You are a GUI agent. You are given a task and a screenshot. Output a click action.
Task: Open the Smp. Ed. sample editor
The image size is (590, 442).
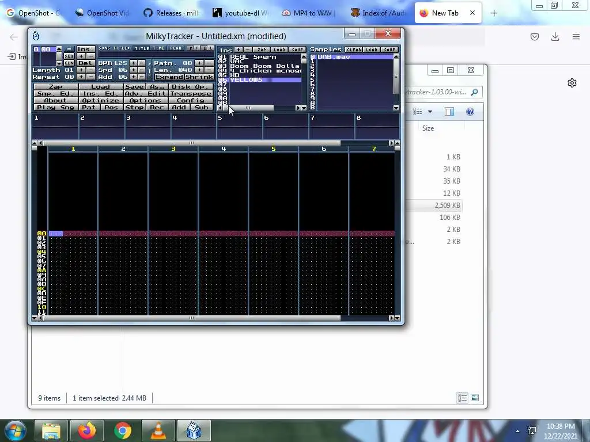[55, 94]
